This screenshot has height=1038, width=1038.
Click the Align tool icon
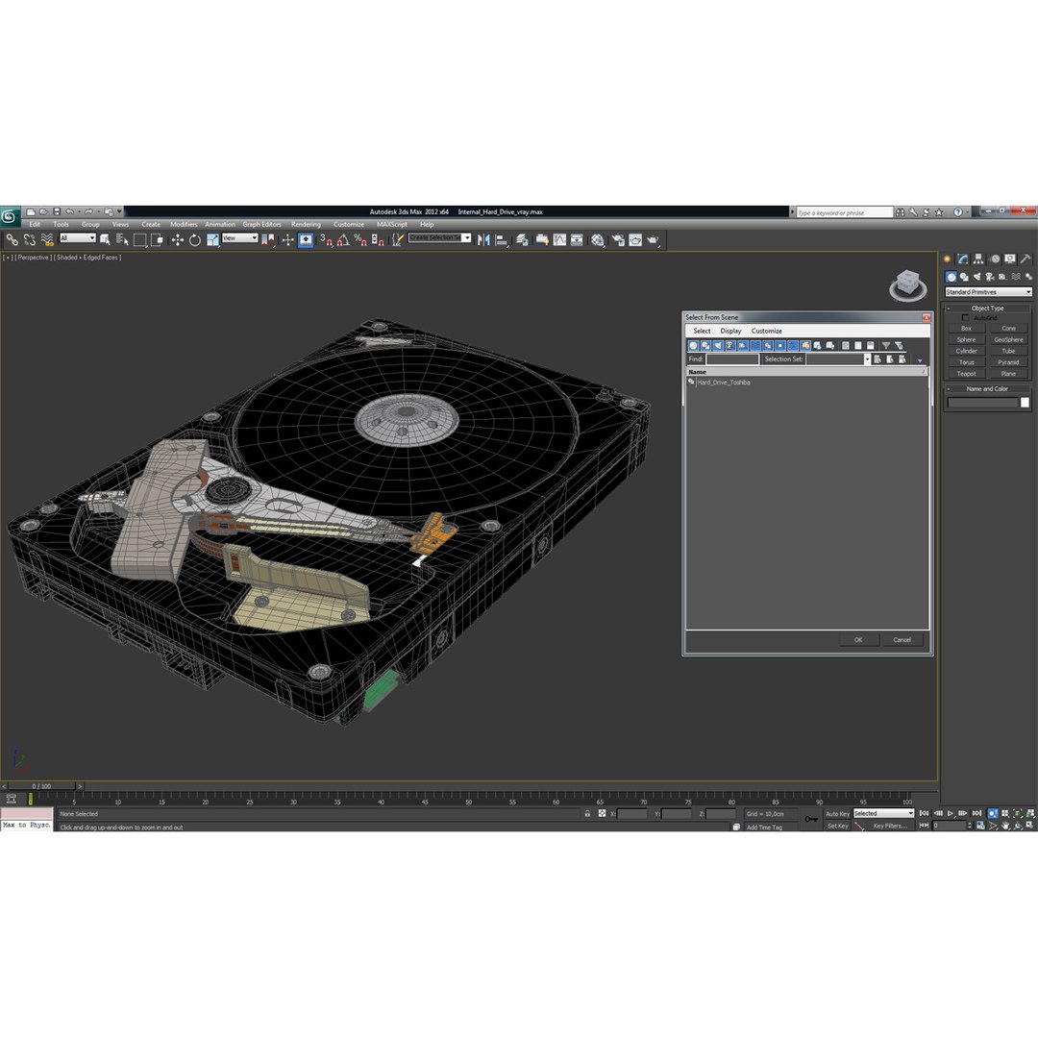502,239
